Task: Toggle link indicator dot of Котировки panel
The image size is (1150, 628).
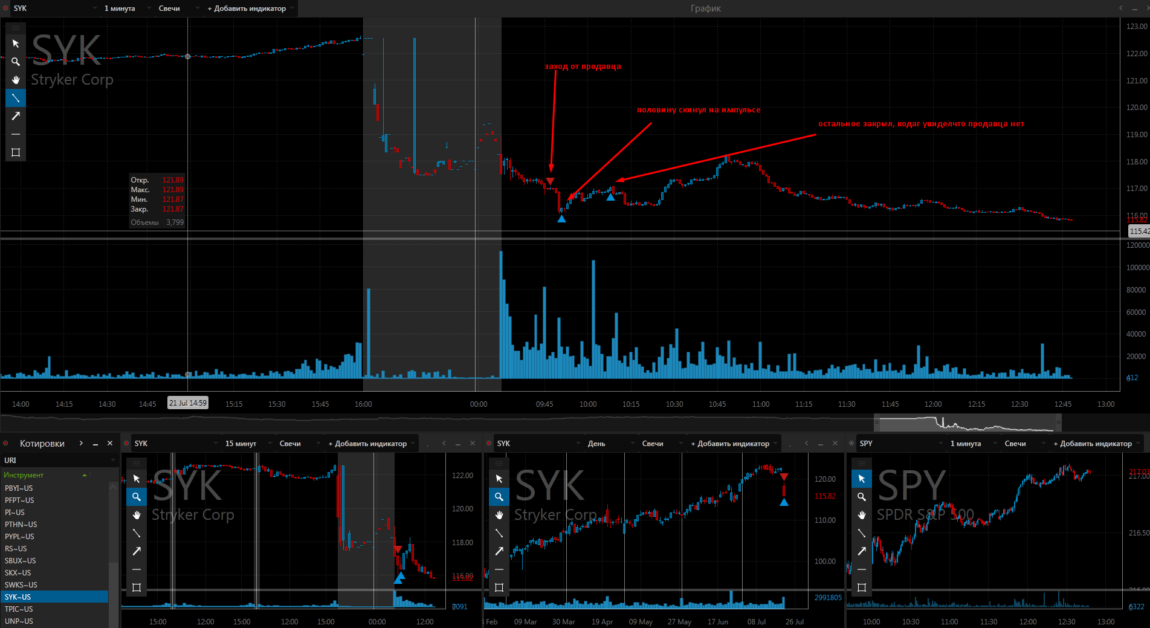Action: tap(6, 444)
